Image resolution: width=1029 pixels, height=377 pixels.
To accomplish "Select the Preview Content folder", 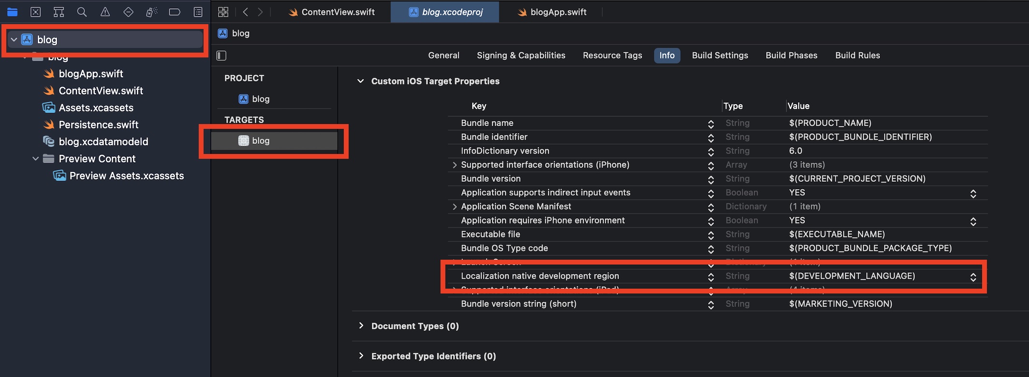I will click(x=97, y=159).
